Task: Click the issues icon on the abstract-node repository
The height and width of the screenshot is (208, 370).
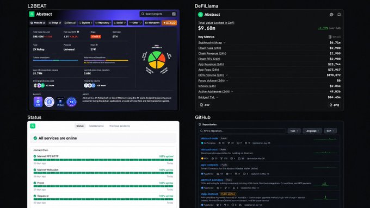Action: tap(238, 143)
